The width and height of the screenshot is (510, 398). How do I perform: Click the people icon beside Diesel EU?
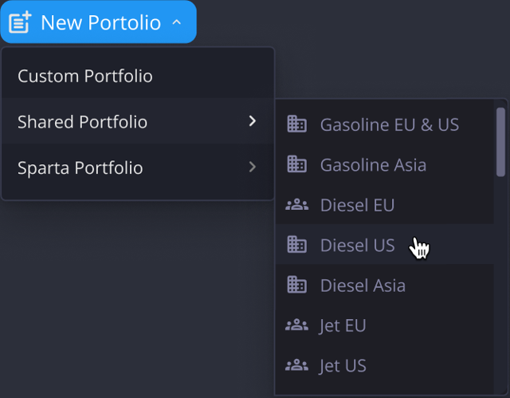coord(296,206)
